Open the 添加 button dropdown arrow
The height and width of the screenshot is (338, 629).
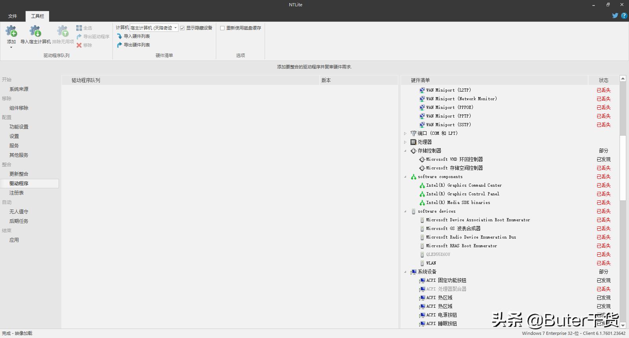(11, 48)
